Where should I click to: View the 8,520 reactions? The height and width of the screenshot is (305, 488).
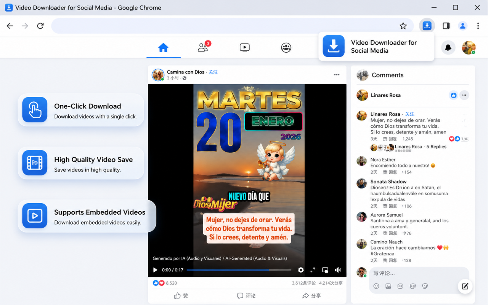click(165, 283)
